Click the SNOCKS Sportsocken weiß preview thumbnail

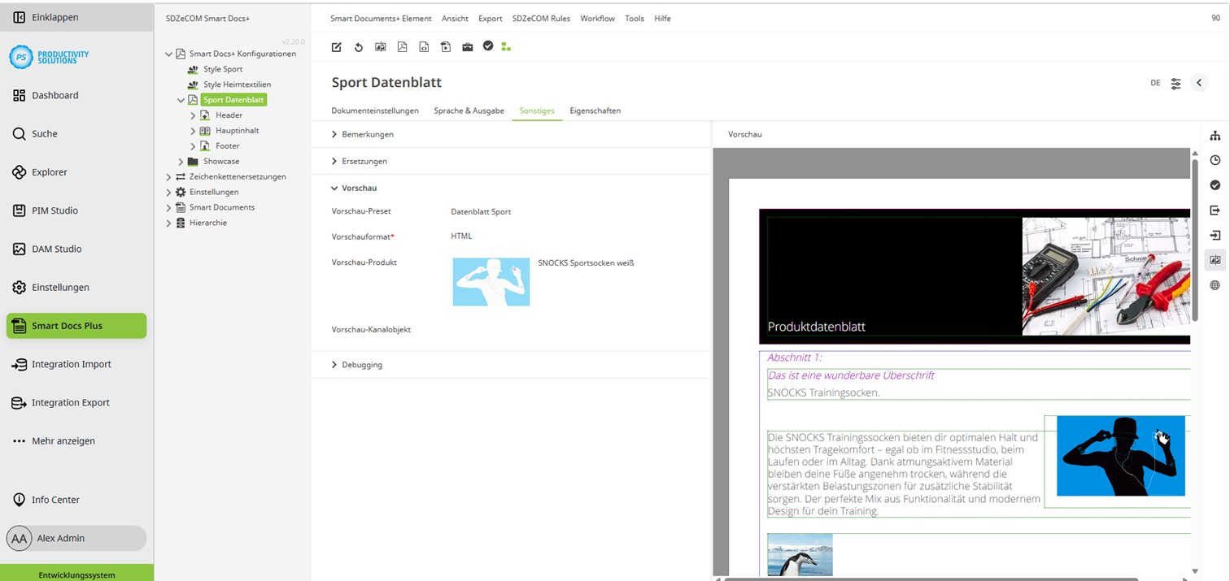tap(491, 282)
